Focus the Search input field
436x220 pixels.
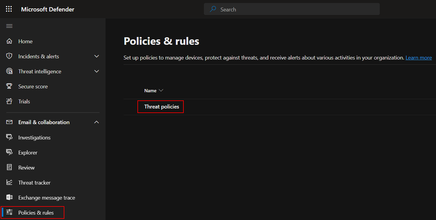(x=295, y=9)
